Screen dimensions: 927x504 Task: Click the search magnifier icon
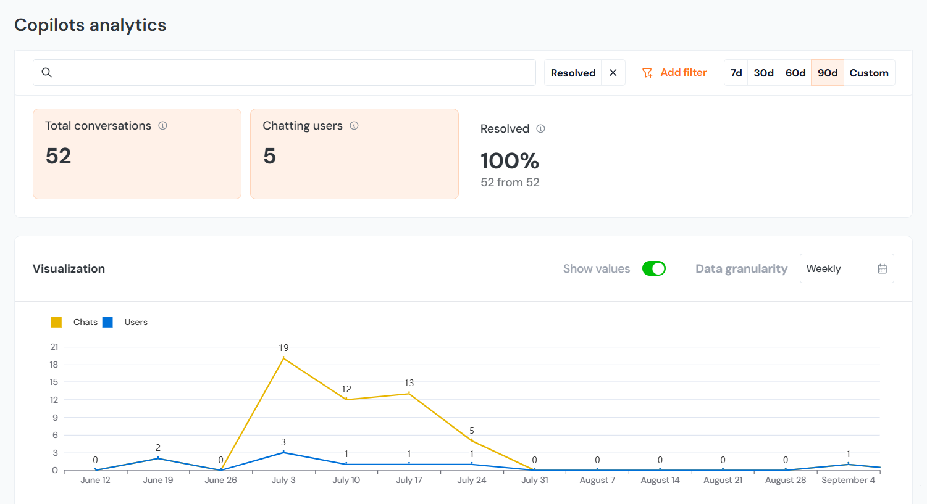[x=46, y=73]
